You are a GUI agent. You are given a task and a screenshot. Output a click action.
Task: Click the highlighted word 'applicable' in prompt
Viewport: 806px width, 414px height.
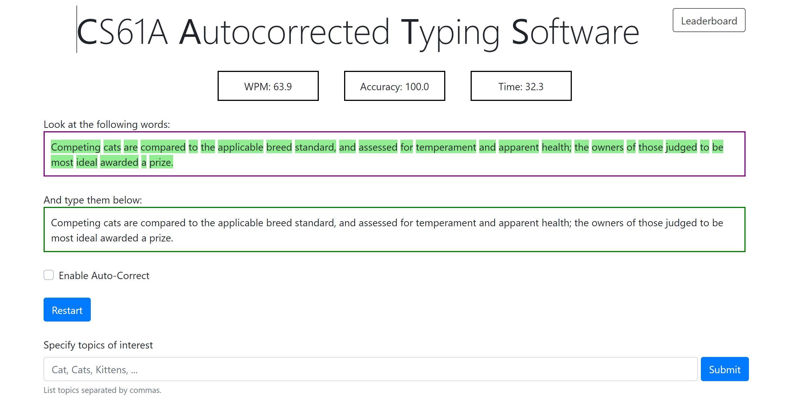tap(241, 147)
